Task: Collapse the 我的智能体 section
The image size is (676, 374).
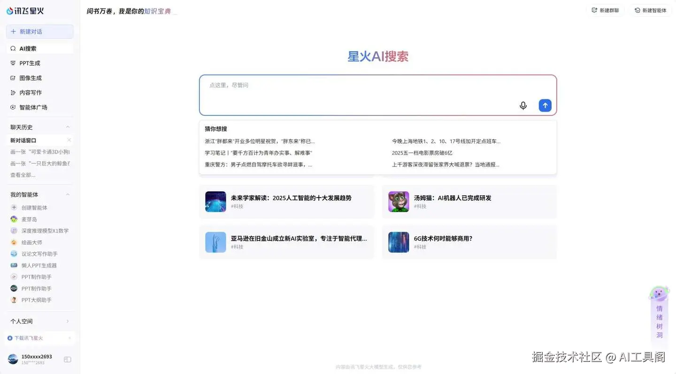Action: pos(68,194)
